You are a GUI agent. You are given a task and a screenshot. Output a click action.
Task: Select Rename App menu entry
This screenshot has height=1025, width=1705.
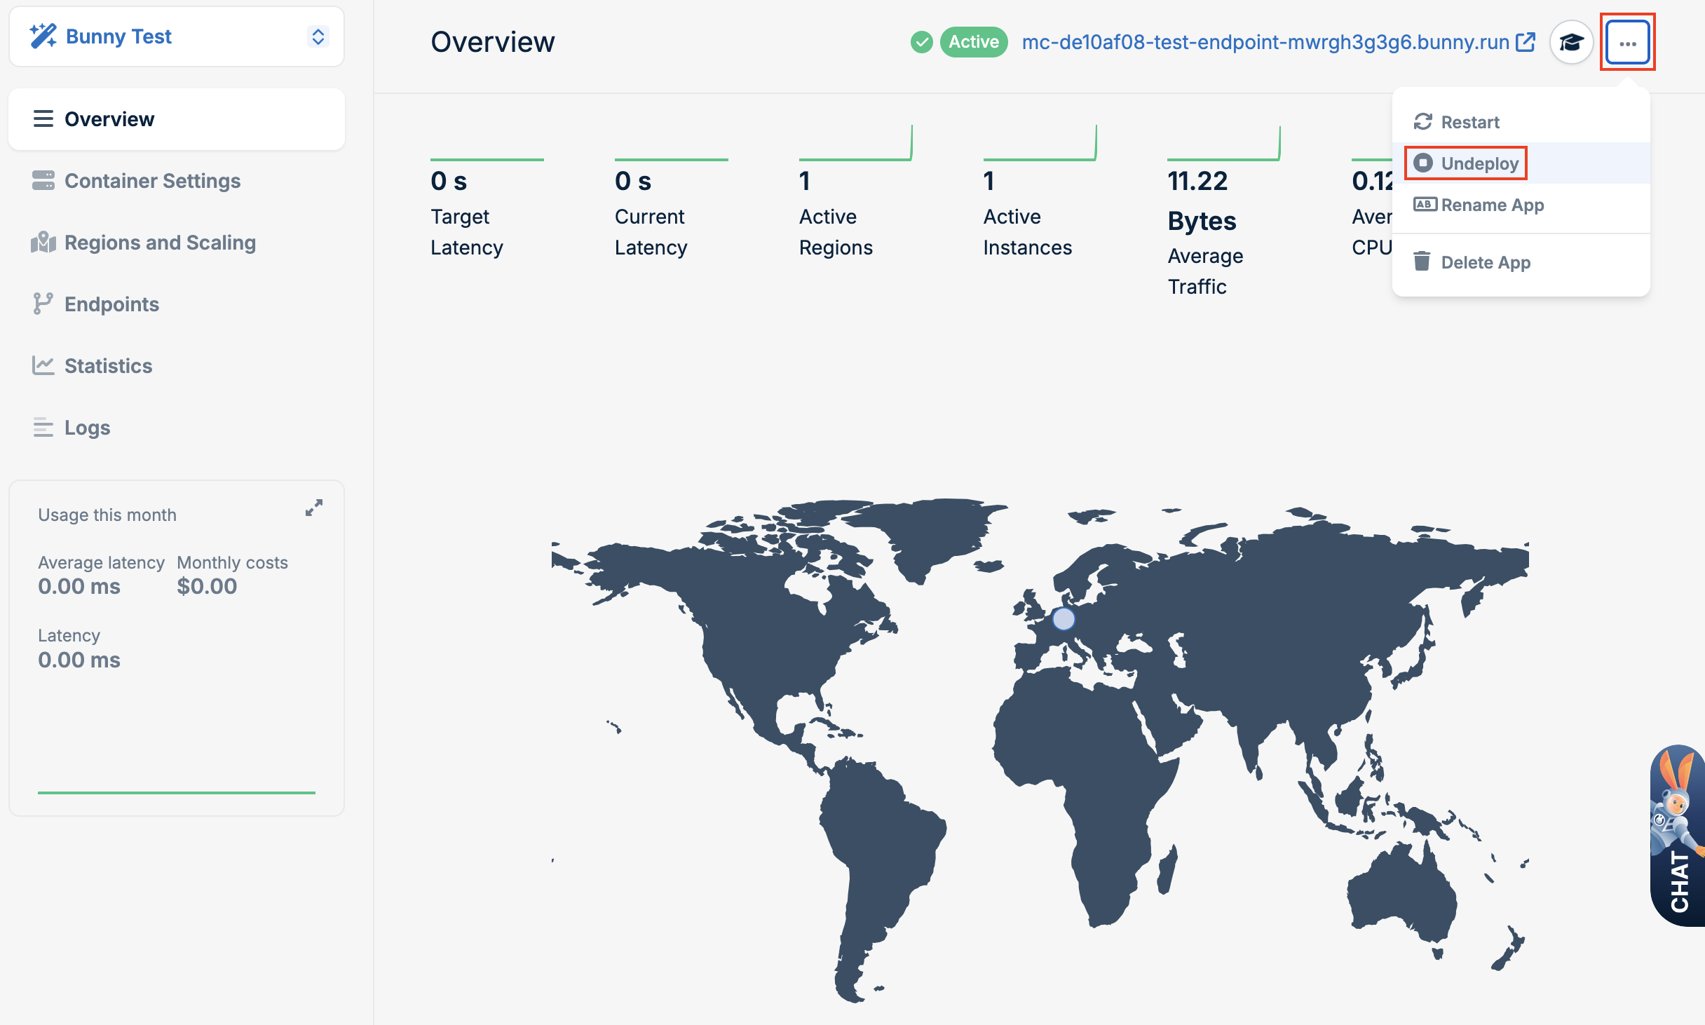click(x=1492, y=205)
